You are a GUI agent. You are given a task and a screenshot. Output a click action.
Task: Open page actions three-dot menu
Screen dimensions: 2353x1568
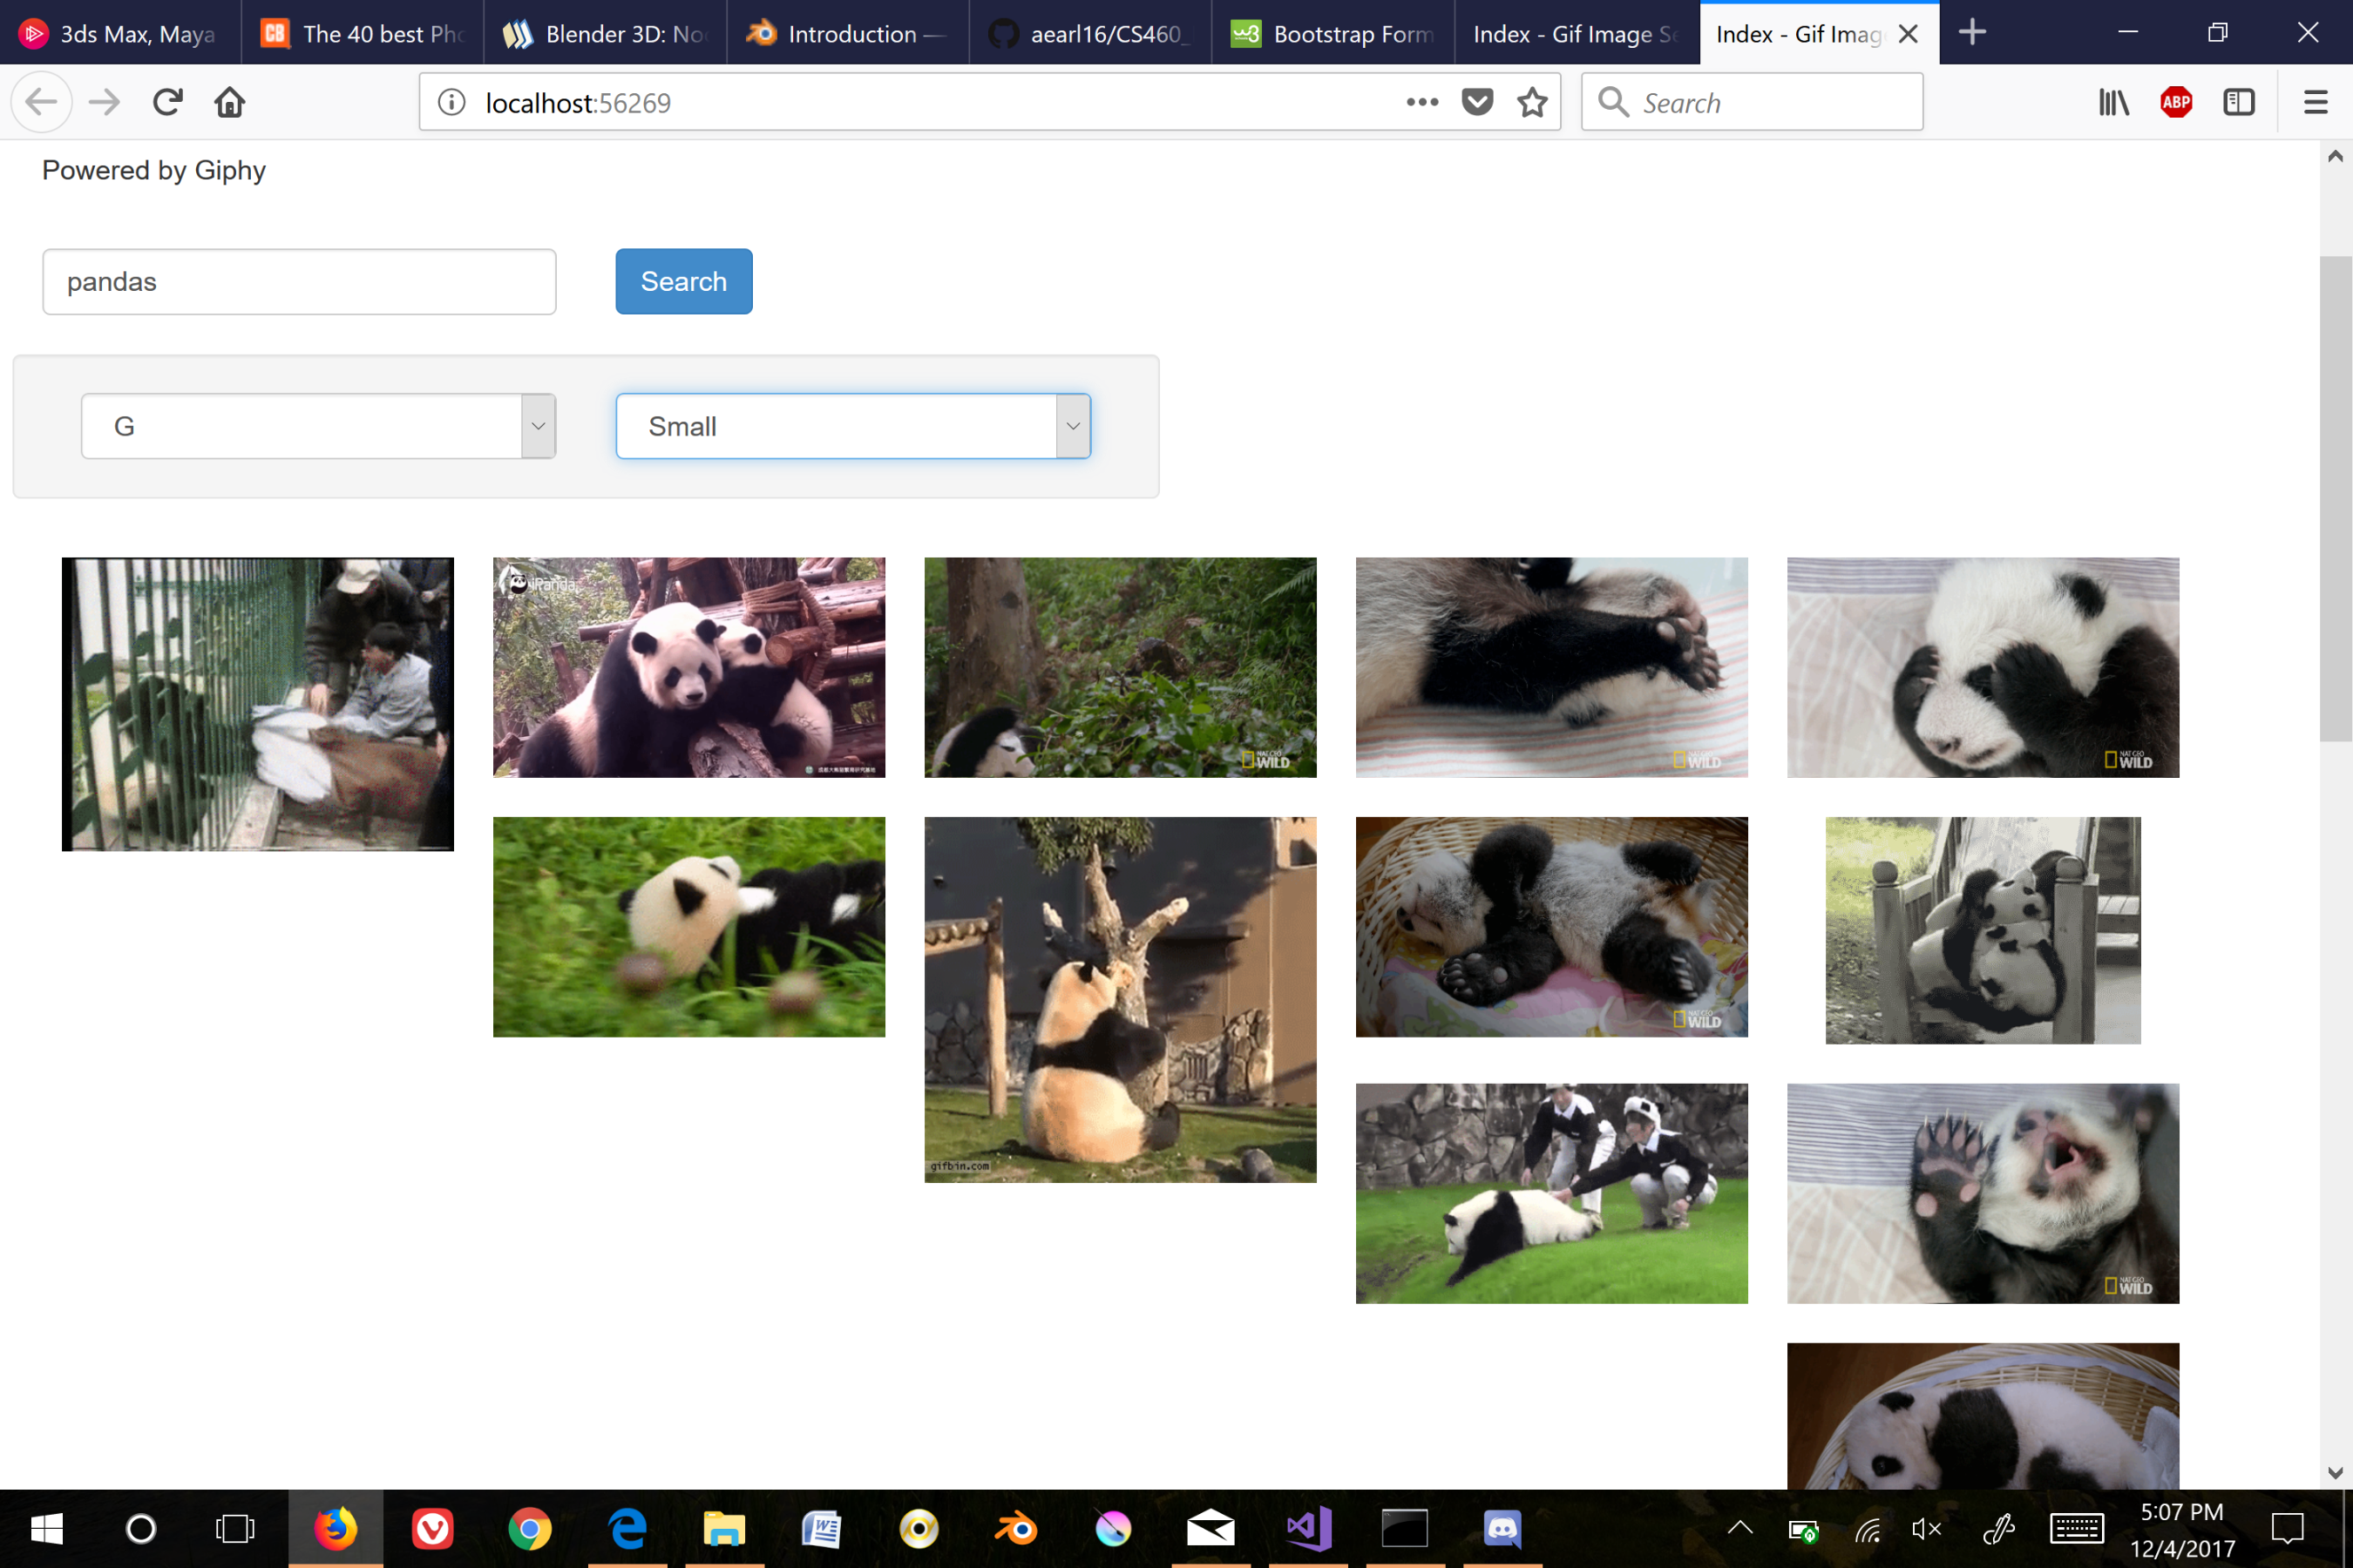click(1421, 102)
